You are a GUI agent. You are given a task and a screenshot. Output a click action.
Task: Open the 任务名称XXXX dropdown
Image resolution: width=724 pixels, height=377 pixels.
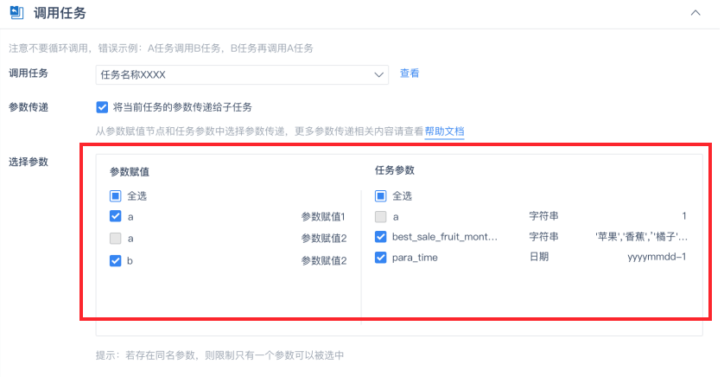[x=242, y=75]
